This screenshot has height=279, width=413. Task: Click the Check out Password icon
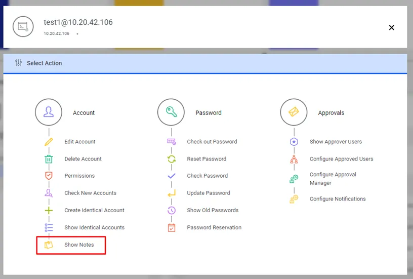coord(172,142)
